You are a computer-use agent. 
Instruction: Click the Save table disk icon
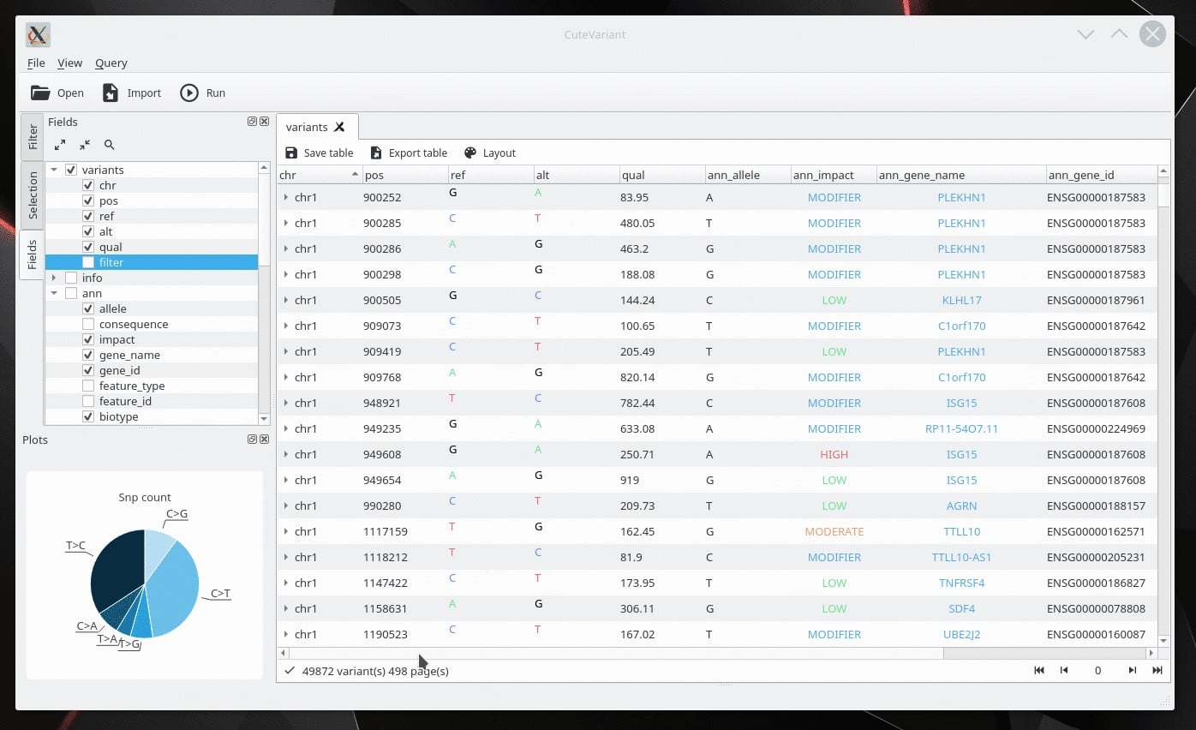pos(291,153)
